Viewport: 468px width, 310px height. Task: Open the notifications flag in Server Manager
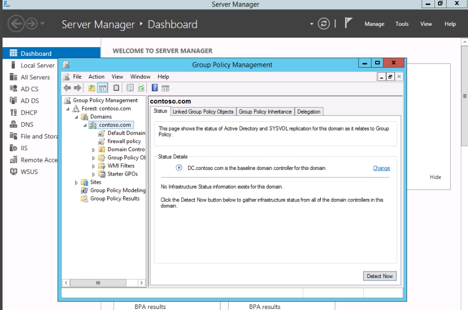pos(348,23)
